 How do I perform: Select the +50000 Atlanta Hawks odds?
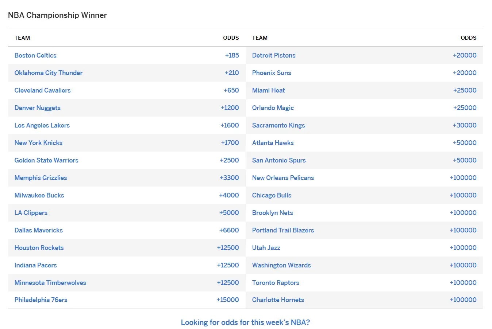coord(465,143)
